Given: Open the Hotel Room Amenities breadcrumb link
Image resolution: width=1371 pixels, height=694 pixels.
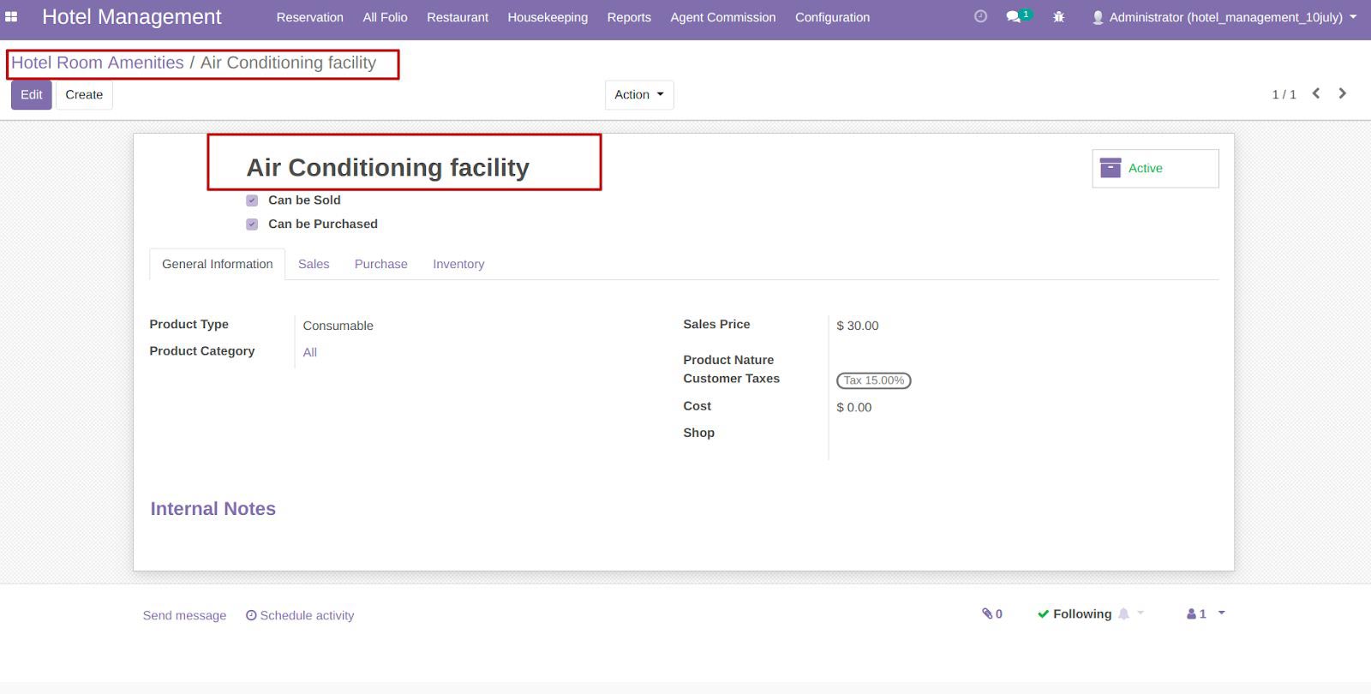Looking at the screenshot, I should click(x=98, y=63).
